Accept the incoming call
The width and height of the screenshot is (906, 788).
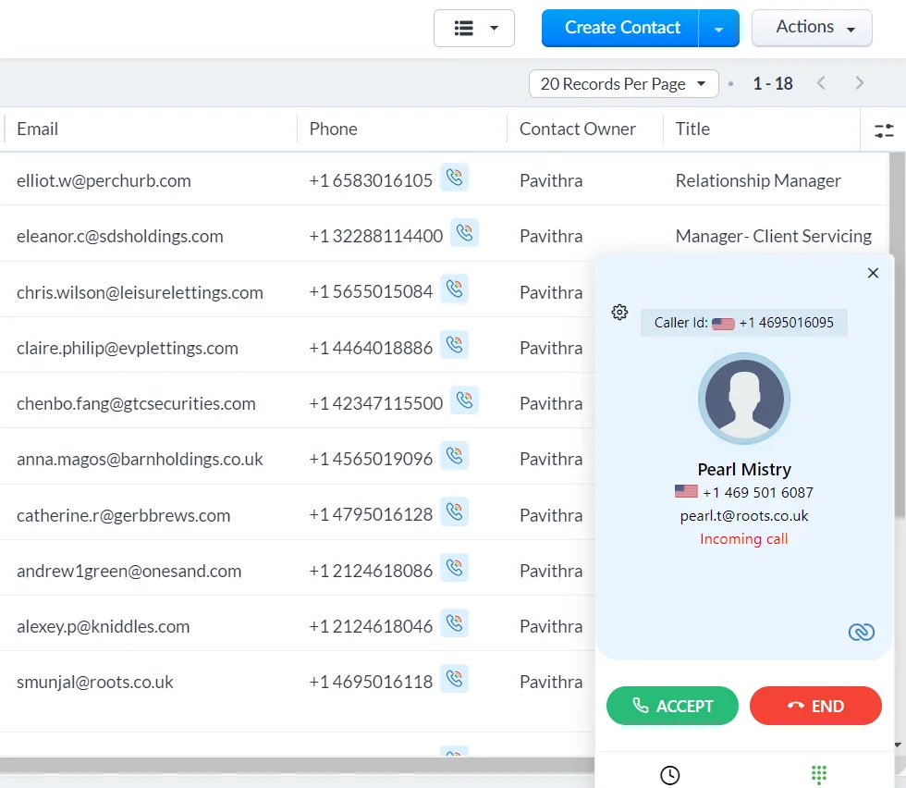tap(673, 706)
